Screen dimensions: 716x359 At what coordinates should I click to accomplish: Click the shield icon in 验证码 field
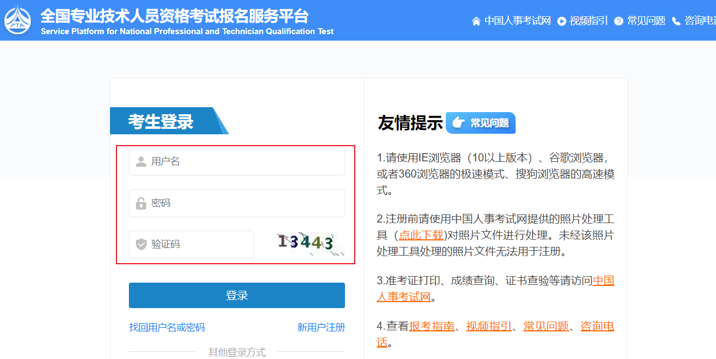(x=141, y=244)
